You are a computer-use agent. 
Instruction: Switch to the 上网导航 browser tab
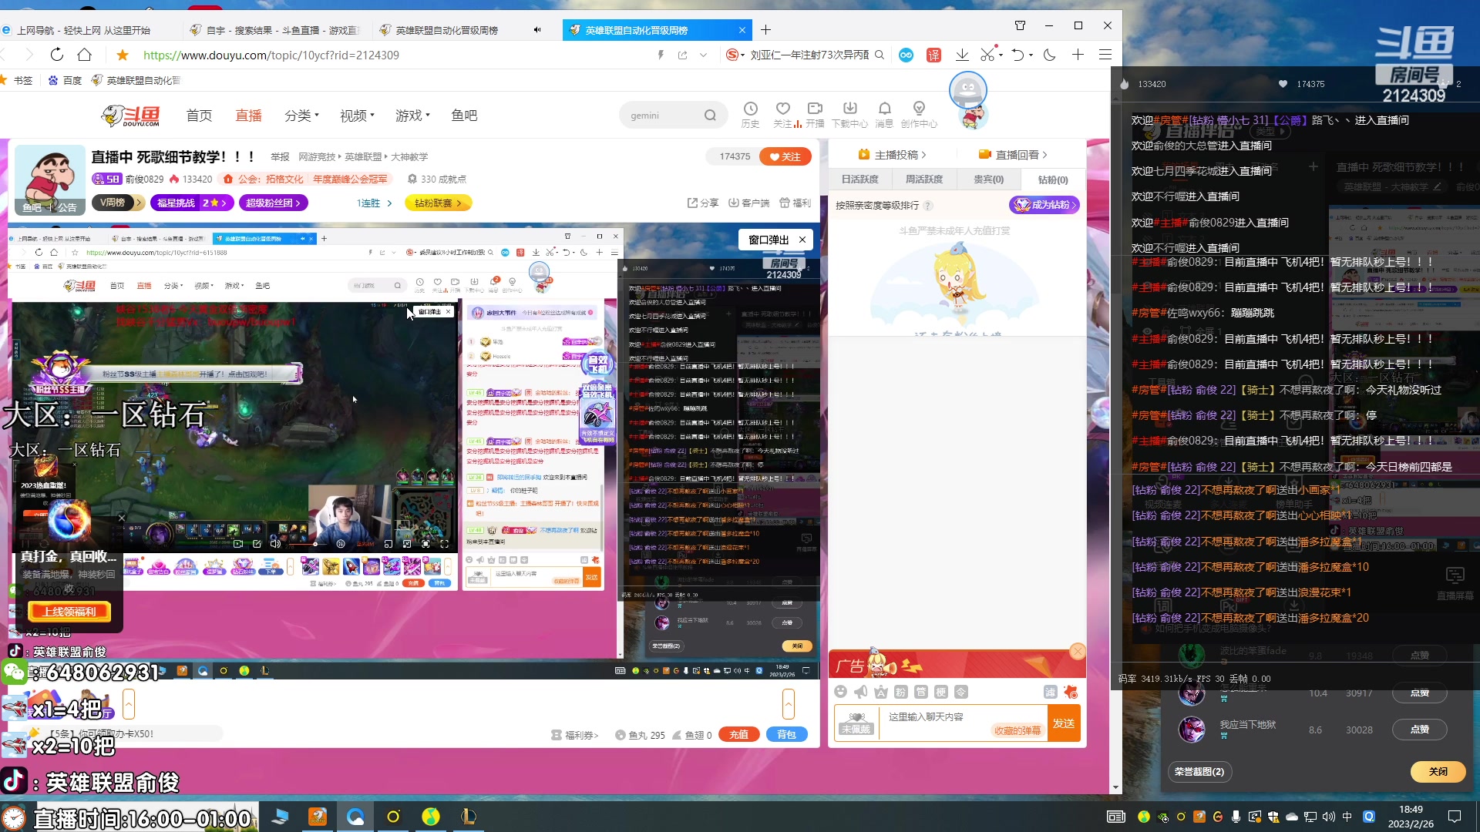click(x=83, y=30)
